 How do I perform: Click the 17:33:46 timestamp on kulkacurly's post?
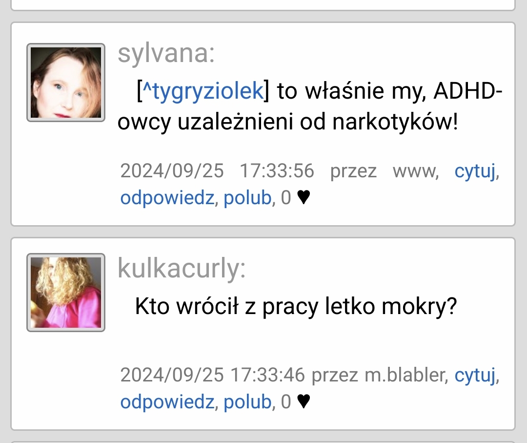point(268,375)
